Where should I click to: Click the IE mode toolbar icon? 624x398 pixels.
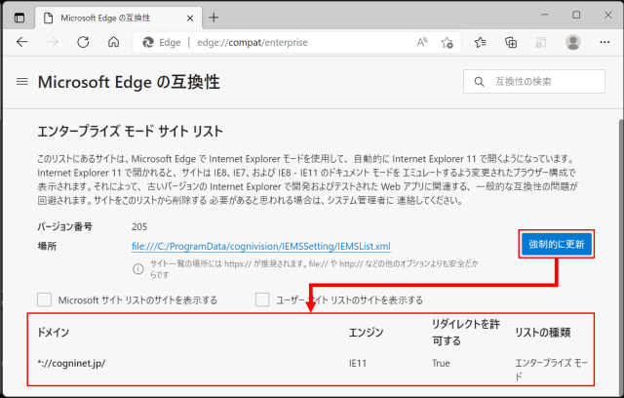click(540, 42)
